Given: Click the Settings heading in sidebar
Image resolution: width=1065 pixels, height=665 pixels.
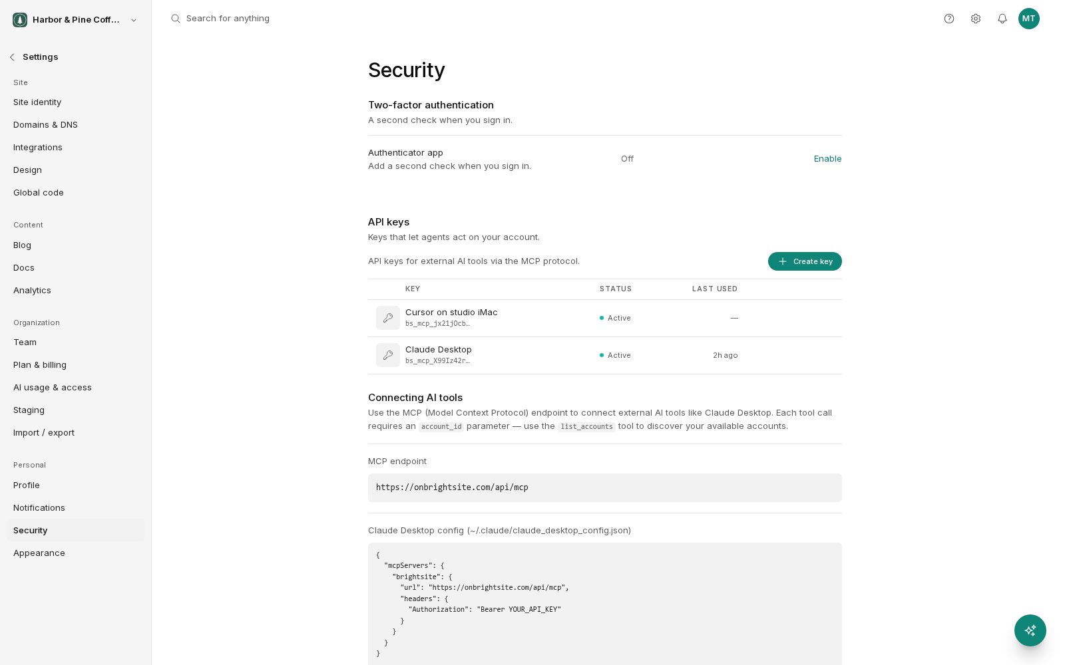Looking at the screenshot, I should (41, 57).
